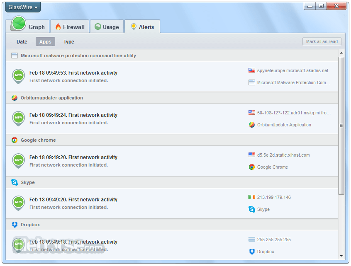Click the 213.199.179.146 IP address
351x266 pixels.
pyautogui.click(x=274, y=197)
